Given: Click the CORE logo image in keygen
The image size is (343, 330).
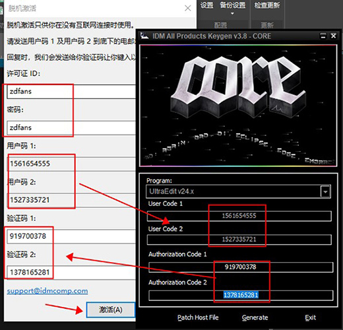Looking at the screenshot, I should click(238, 106).
